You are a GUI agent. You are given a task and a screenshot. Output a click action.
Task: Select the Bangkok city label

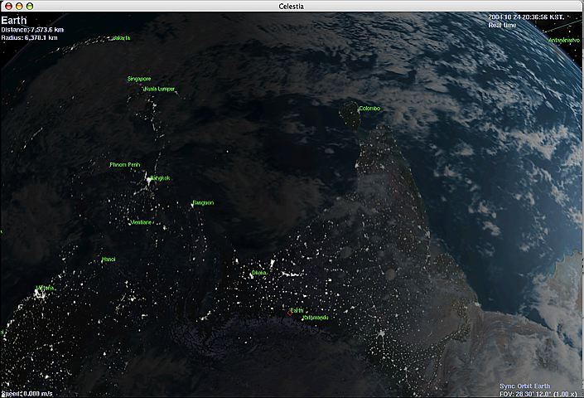[x=161, y=178]
